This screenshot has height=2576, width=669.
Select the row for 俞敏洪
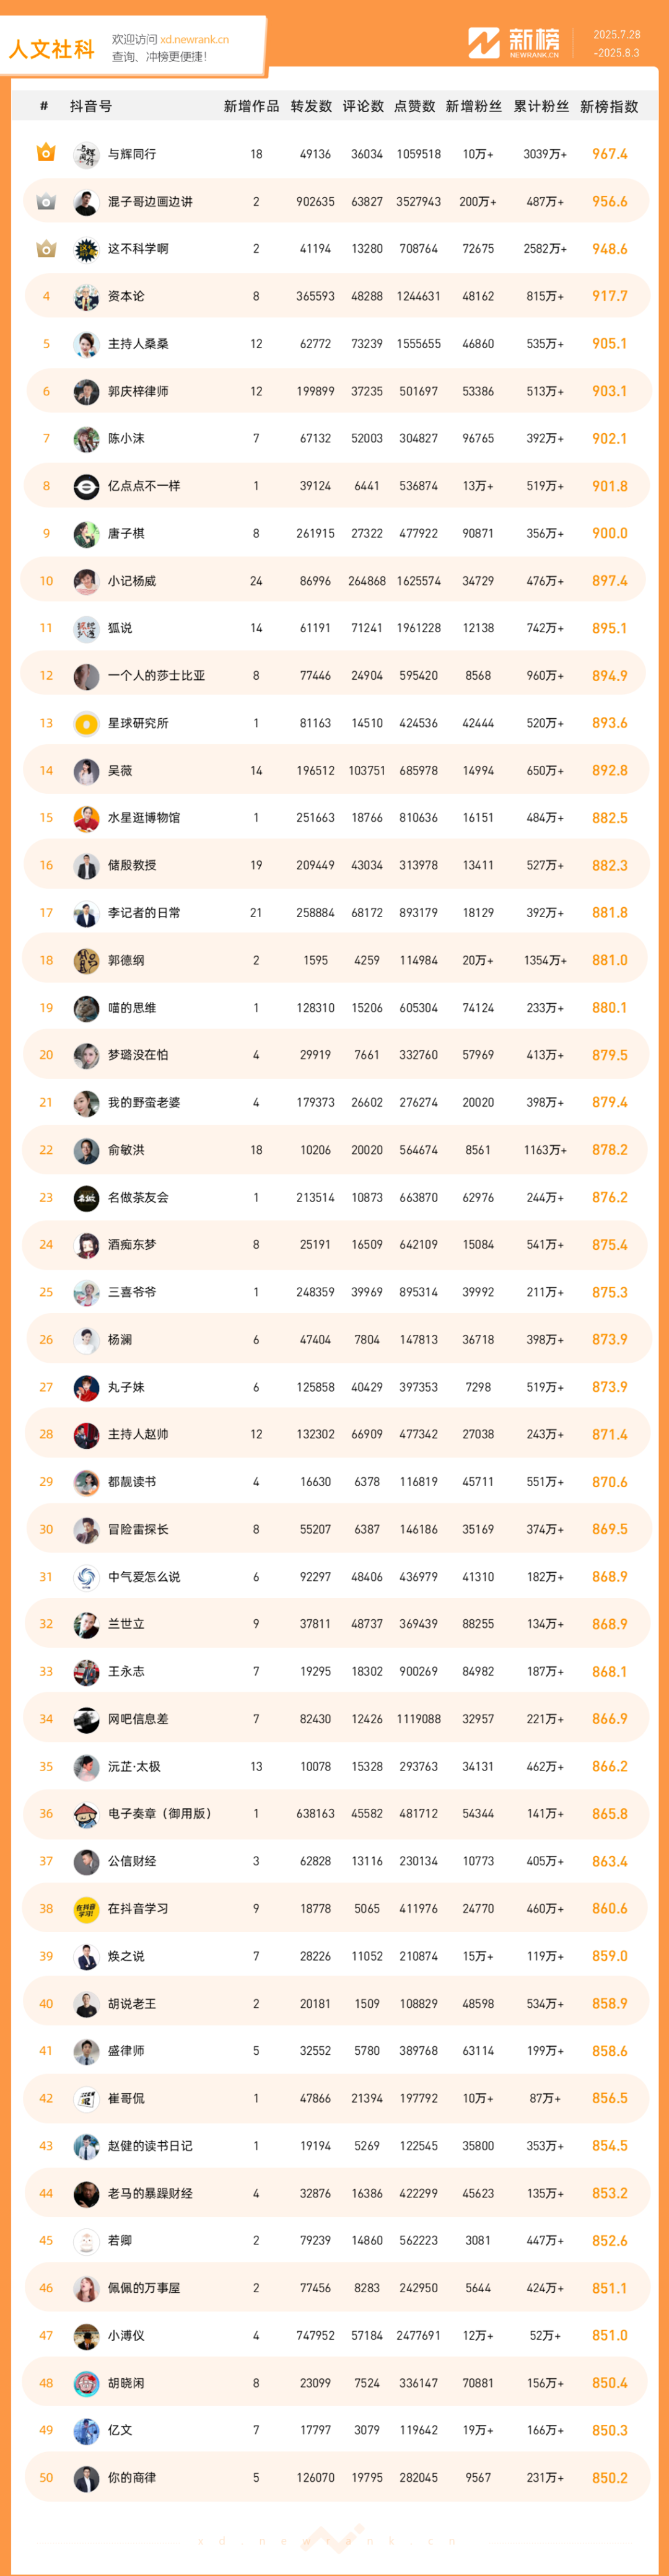pos(336,1150)
